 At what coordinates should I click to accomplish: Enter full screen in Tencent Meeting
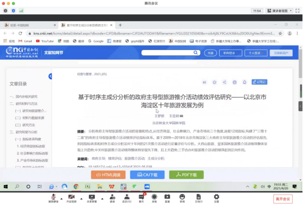pos(298,11)
